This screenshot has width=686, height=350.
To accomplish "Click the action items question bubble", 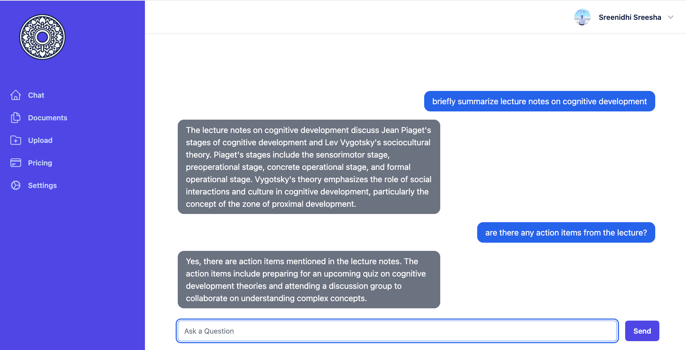I will coord(566,232).
